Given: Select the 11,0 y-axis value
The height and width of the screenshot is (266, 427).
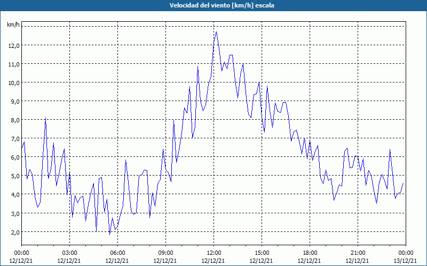Looking at the screenshot, I should [x=14, y=64].
